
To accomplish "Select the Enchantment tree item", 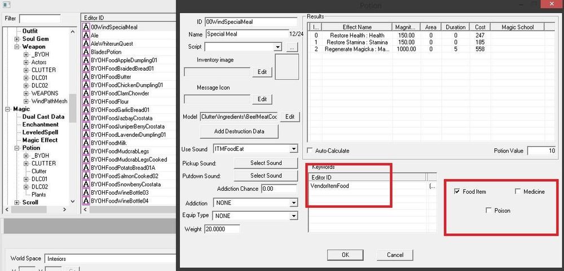I will point(40,125).
